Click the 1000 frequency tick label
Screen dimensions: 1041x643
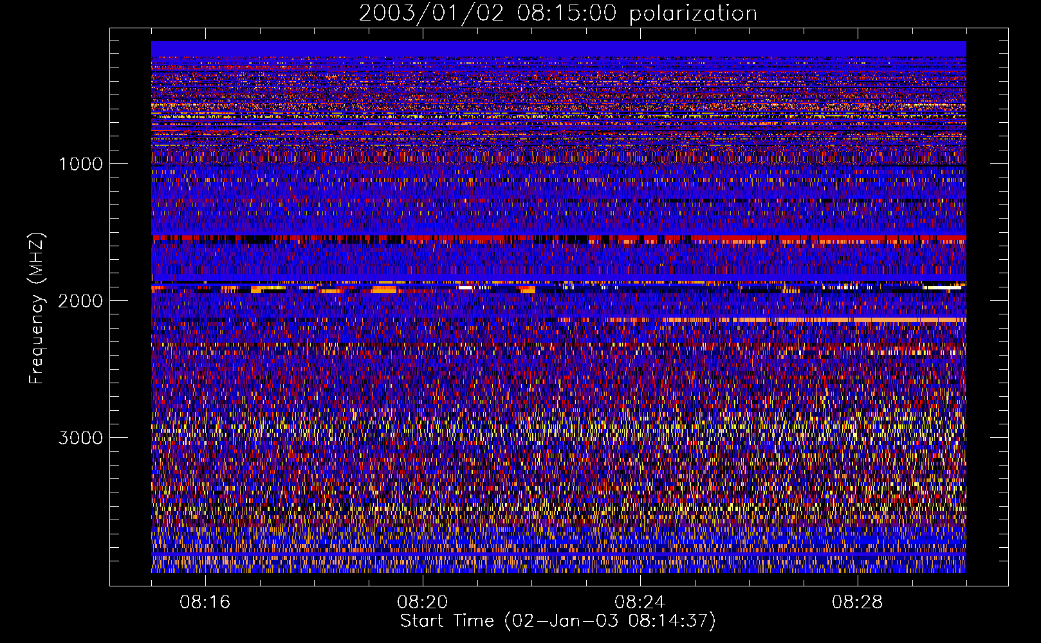tap(81, 164)
